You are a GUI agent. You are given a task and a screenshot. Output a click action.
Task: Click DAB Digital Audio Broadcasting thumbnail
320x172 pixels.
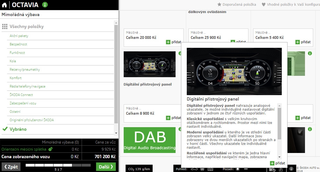(150, 140)
